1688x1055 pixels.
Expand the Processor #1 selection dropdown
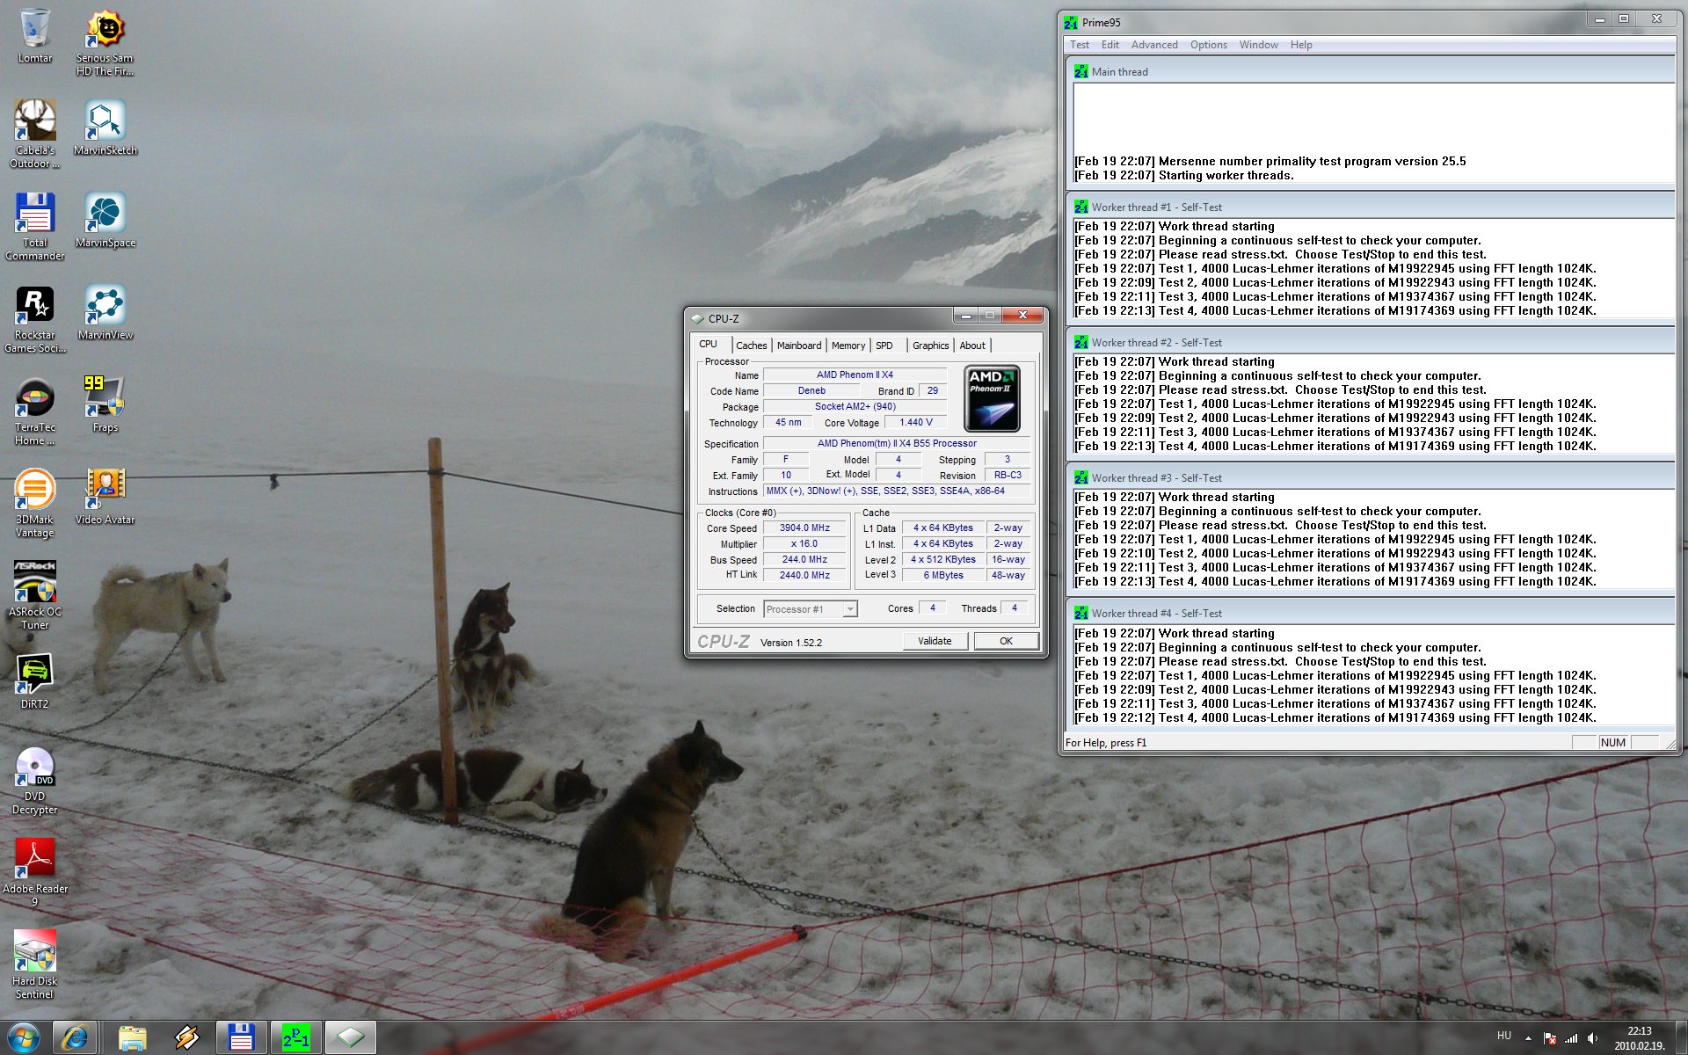tap(849, 609)
